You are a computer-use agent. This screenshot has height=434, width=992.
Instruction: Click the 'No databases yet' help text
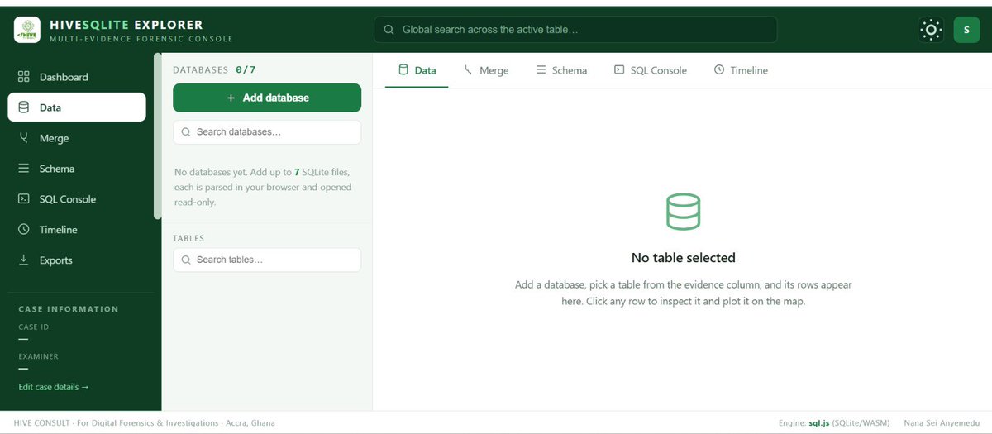pyautogui.click(x=263, y=187)
